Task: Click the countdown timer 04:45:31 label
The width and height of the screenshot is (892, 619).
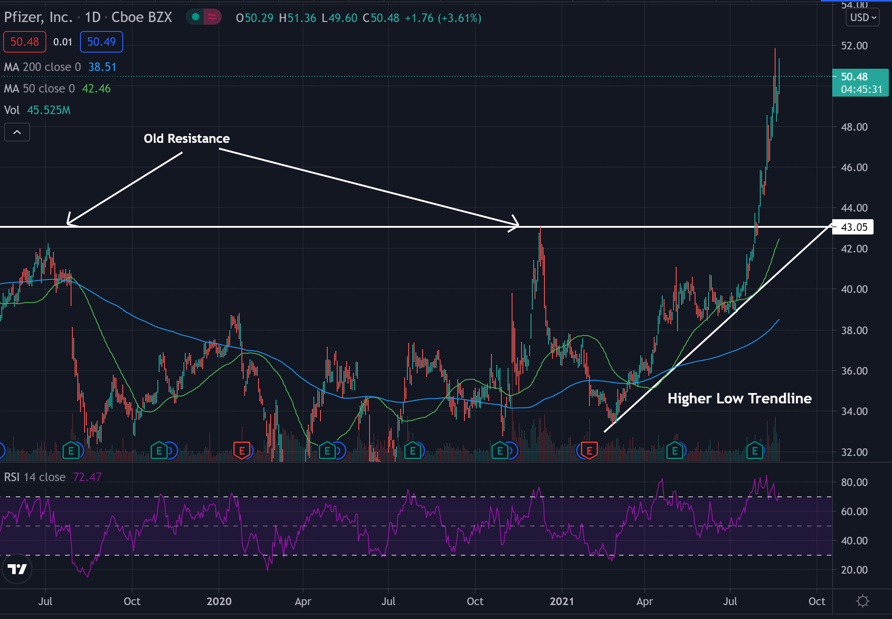Action: click(861, 89)
